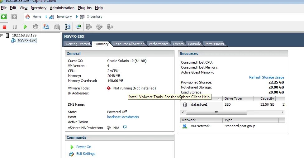Click the datastore scrollbar left arrow
The height and width of the screenshot is (158, 304).
click(x=183, y=112)
